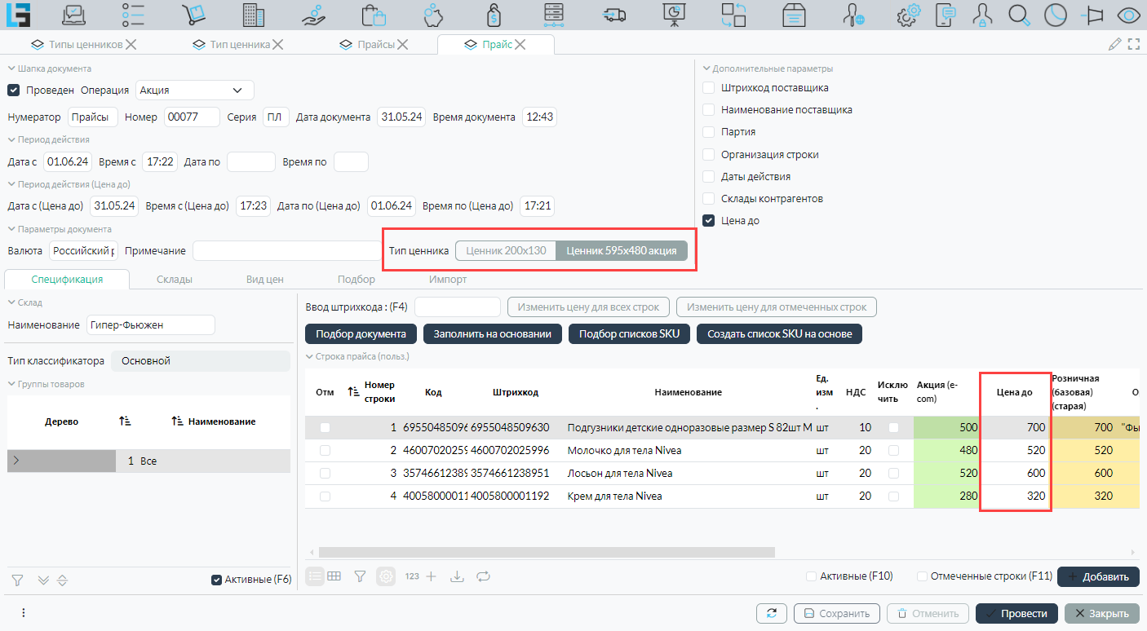Open the Прайсы tab
Viewport: 1147px width, 631px height.
376,44
